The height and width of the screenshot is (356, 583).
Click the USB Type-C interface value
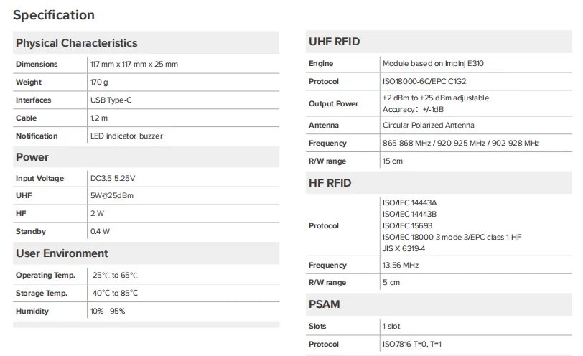tap(111, 100)
